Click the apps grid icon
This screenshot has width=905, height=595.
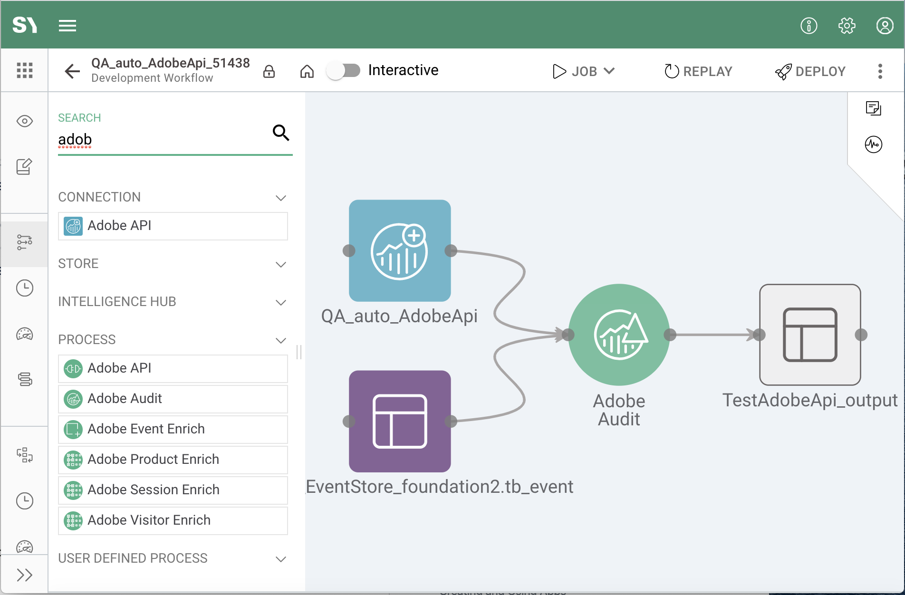[25, 70]
